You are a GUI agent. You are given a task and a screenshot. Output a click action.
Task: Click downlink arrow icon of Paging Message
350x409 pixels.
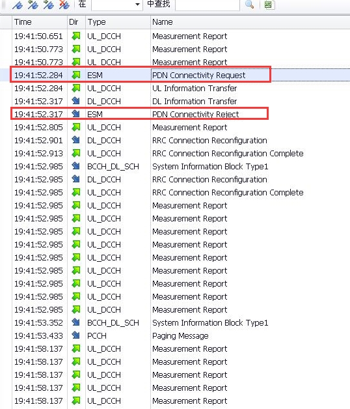tap(76, 335)
